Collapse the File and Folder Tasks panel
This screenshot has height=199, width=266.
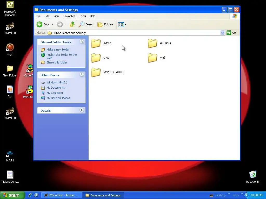pos(82,42)
